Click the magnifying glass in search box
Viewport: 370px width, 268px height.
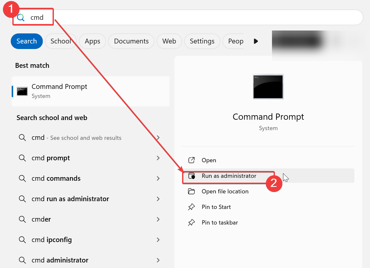[x=20, y=17]
